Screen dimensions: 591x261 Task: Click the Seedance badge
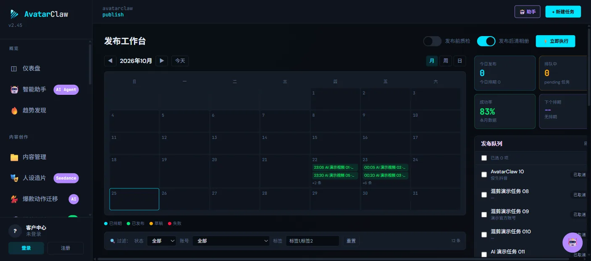(x=66, y=178)
